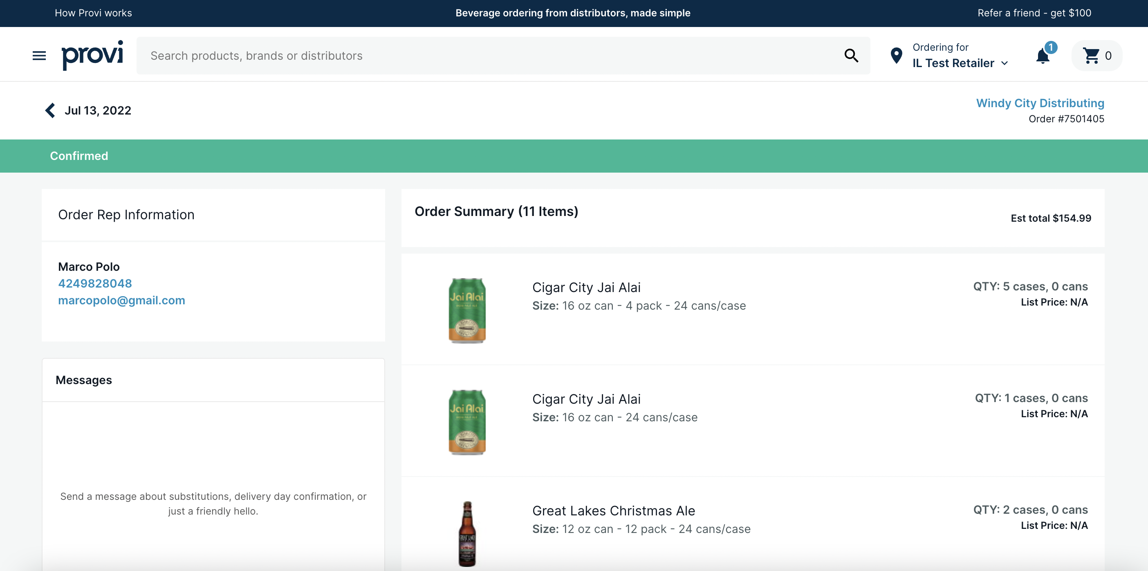Click the Order Rep Information heading
1148x571 pixels.
pyautogui.click(x=127, y=215)
